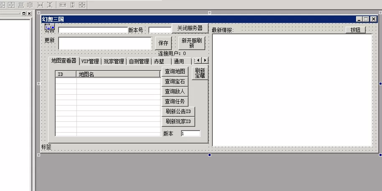382x191 pixels.
Task: Select the component icon over 公告 label
Action: click(50, 27)
